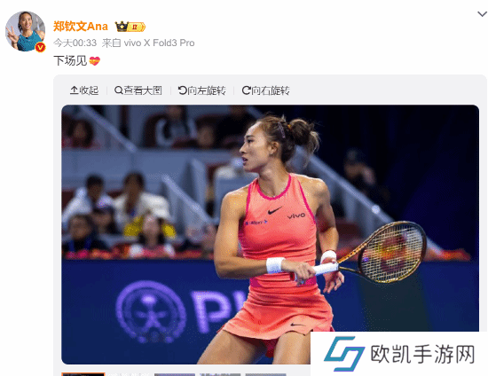Select the third thumbnail in the strip

click(175, 374)
